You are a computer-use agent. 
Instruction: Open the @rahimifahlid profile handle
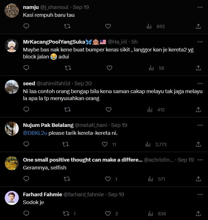(54, 84)
